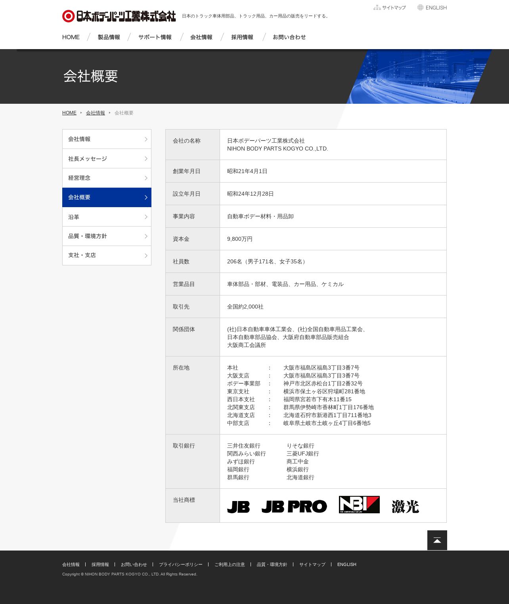
Task: Click 会社情報 in the breadcrumb
Action: click(x=96, y=113)
